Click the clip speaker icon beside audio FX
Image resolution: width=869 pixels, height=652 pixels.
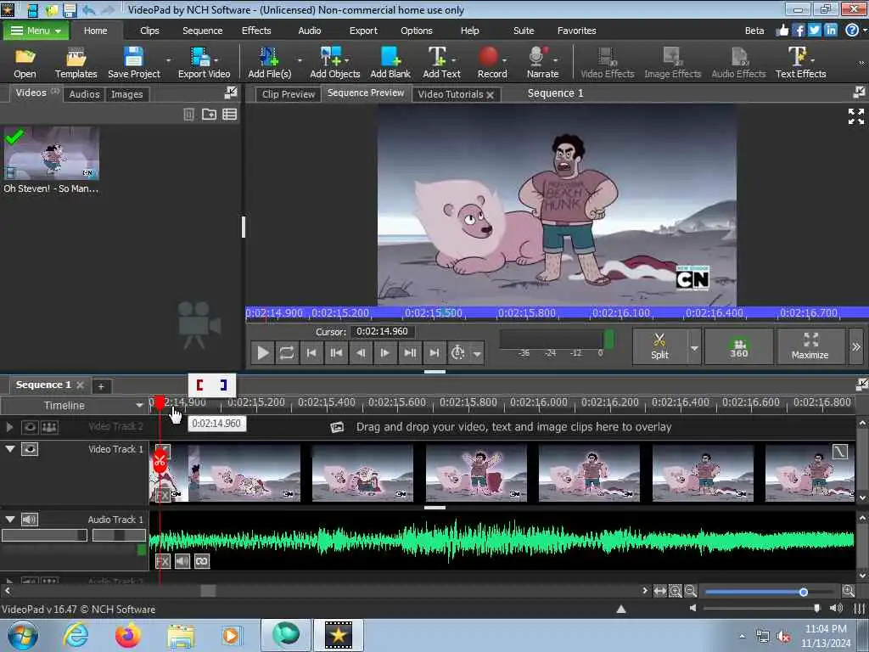[182, 562]
